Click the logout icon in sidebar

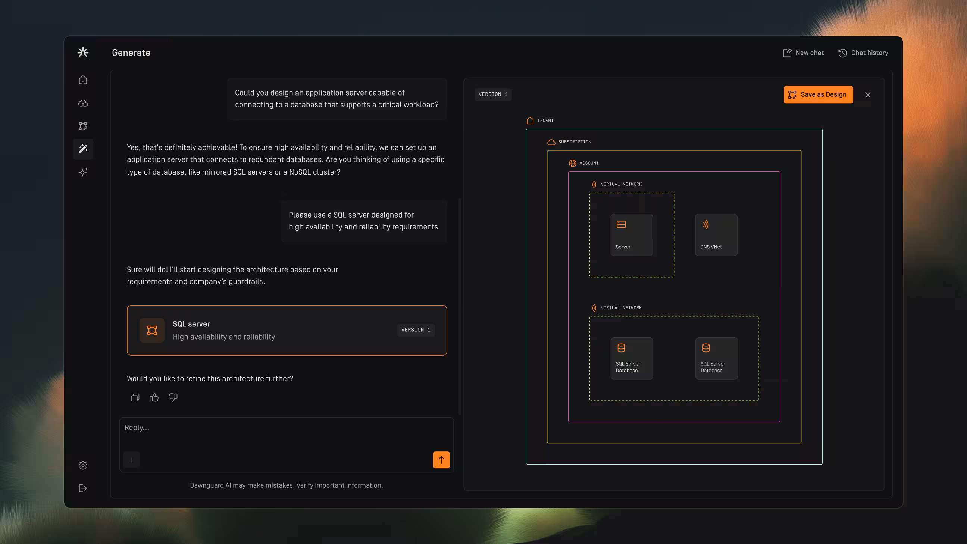[83, 488]
